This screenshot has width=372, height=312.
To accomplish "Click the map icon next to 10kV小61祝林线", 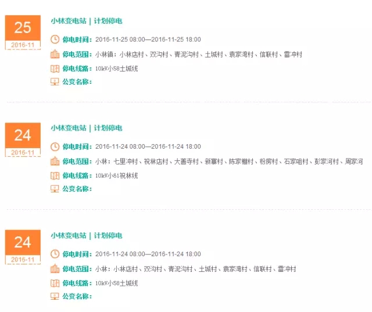I will tap(55, 175).
